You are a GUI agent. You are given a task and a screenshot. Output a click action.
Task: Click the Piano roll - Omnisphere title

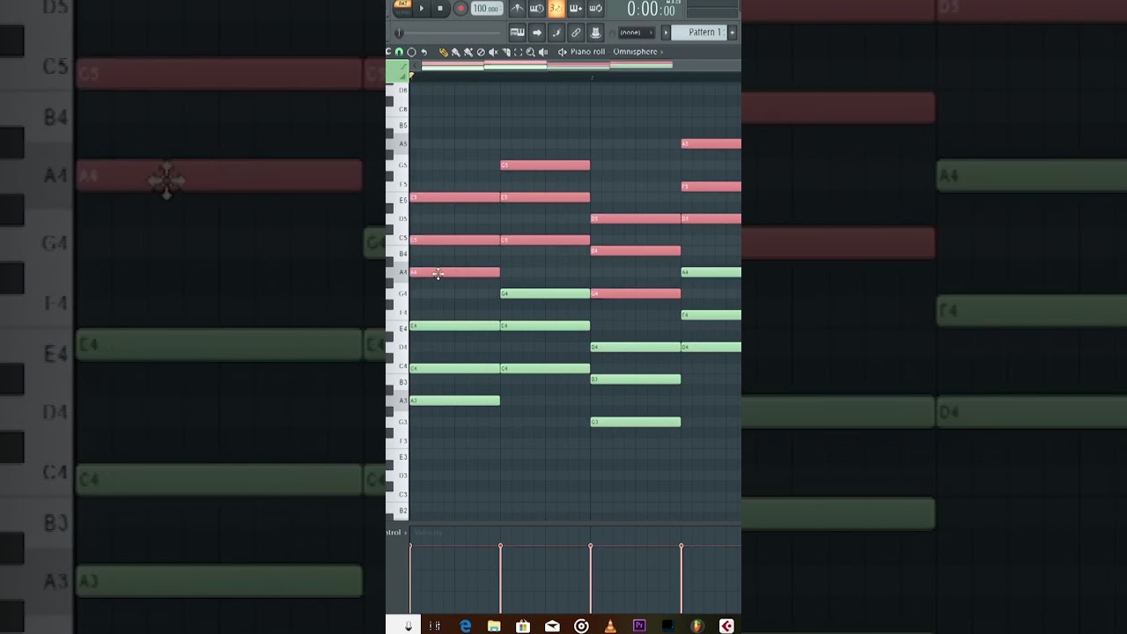coord(614,52)
